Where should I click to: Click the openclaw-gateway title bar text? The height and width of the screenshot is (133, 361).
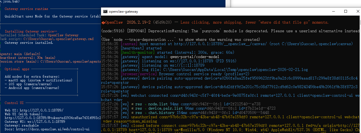click(123, 12)
